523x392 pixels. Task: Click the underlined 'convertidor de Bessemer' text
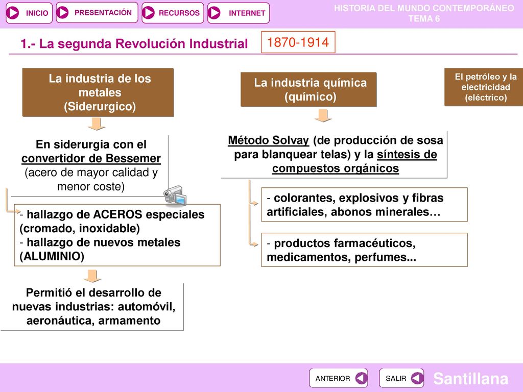tap(91, 158)
